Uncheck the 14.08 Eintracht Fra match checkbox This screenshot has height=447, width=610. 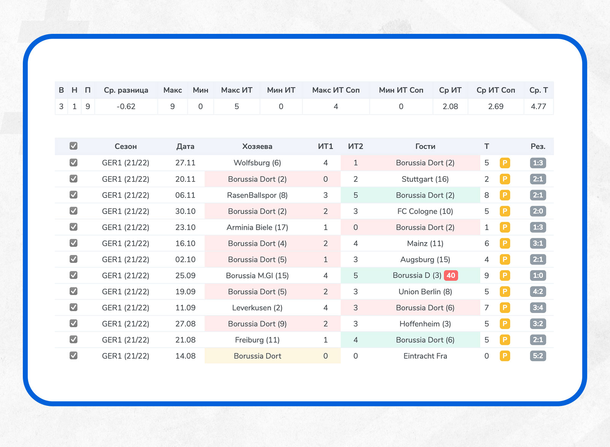tap(73, 356)
